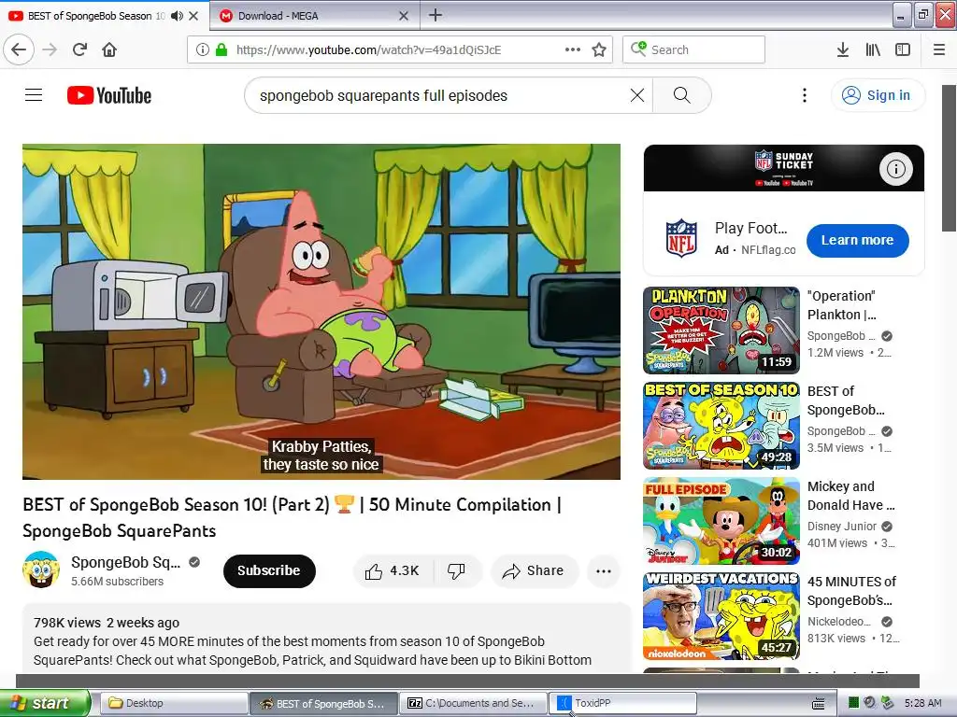957x717 pixels.
Task: Select the BEST of SpongeBob Season tab
Action: click(x=104, y=16)
